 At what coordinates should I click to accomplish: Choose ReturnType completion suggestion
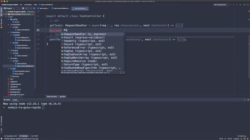click(x=92, y=65)
